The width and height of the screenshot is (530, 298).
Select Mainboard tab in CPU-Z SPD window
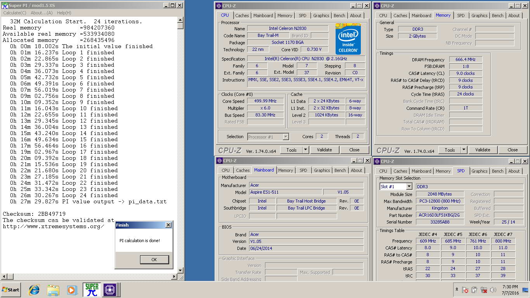pyautogui.click(x=421, y=171)
